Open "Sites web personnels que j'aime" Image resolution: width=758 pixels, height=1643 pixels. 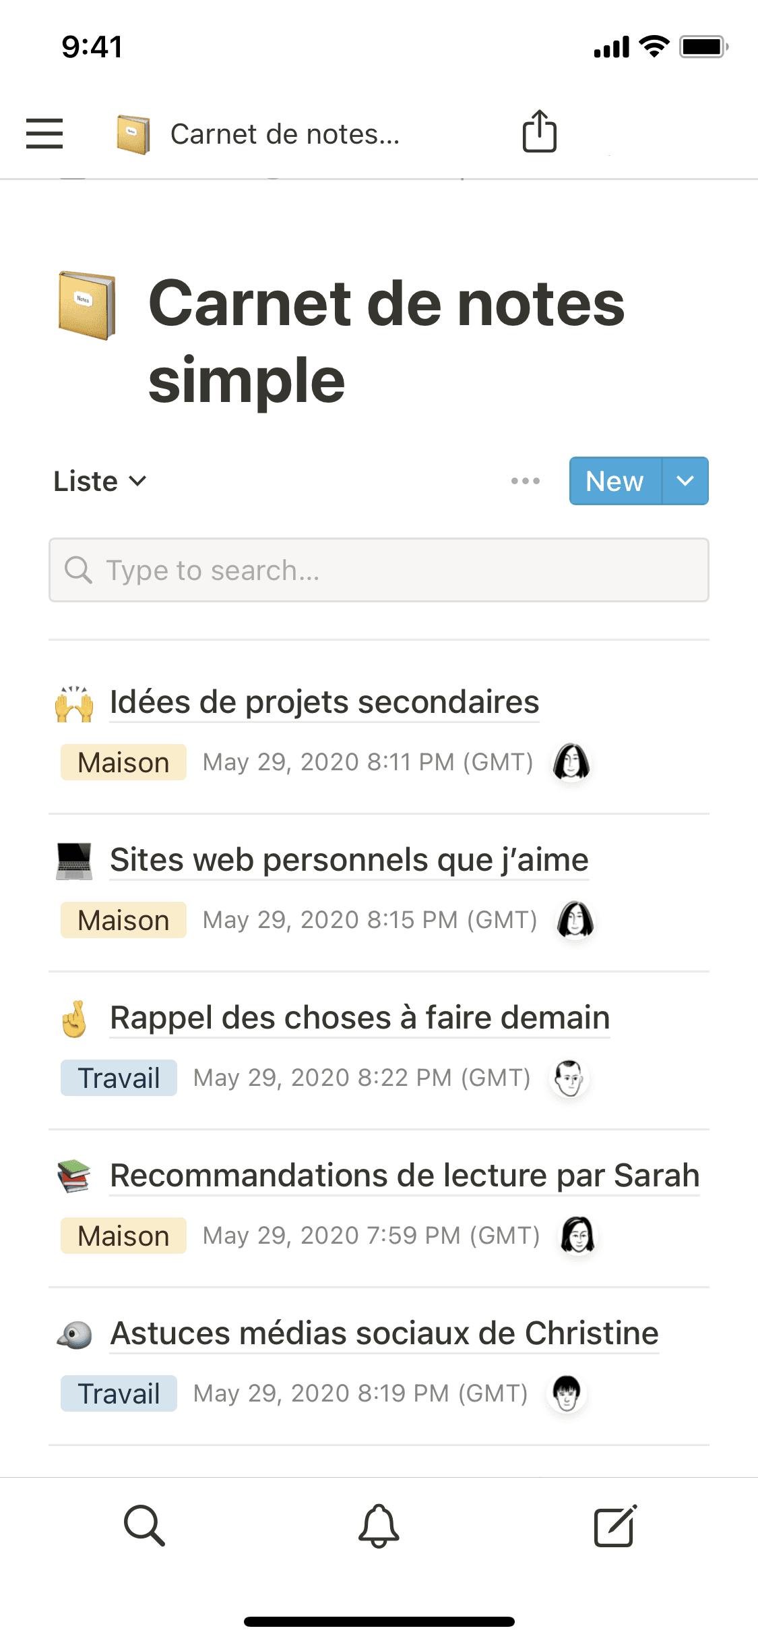(349, 860)
